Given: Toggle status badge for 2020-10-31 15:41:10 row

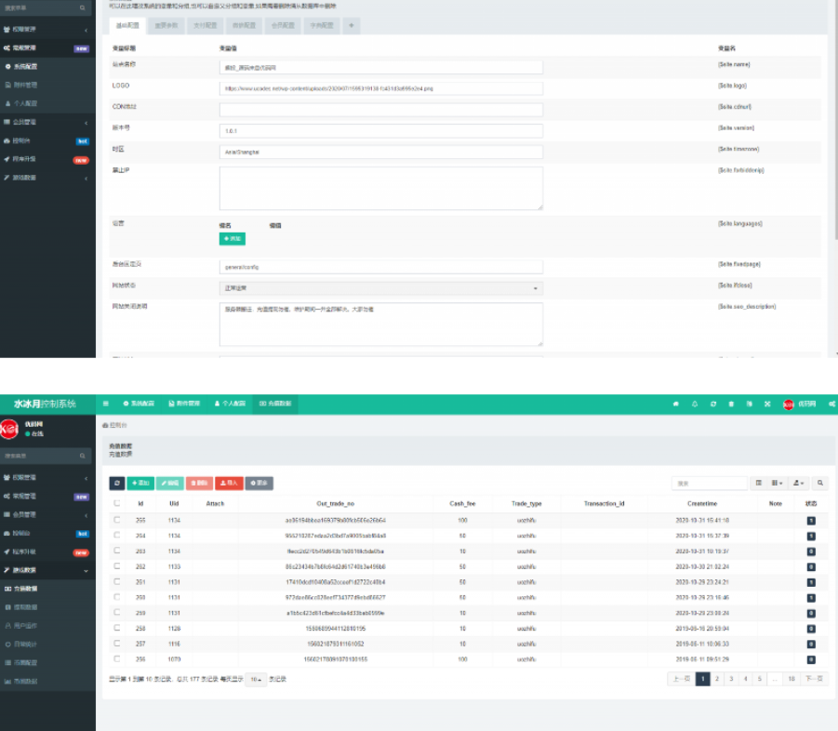Looking at the screenshot, I should click(811, 521).
